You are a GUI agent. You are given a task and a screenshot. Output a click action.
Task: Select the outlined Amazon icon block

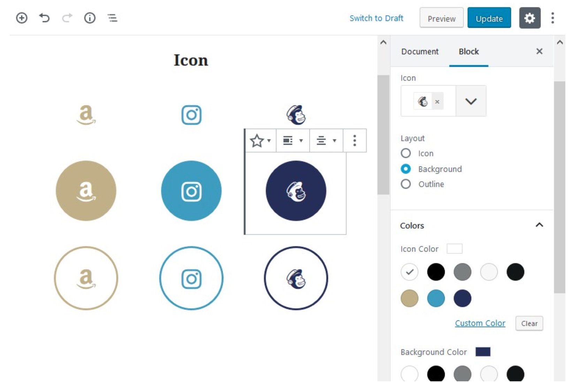pyautogui.click(x=86, y=278)
